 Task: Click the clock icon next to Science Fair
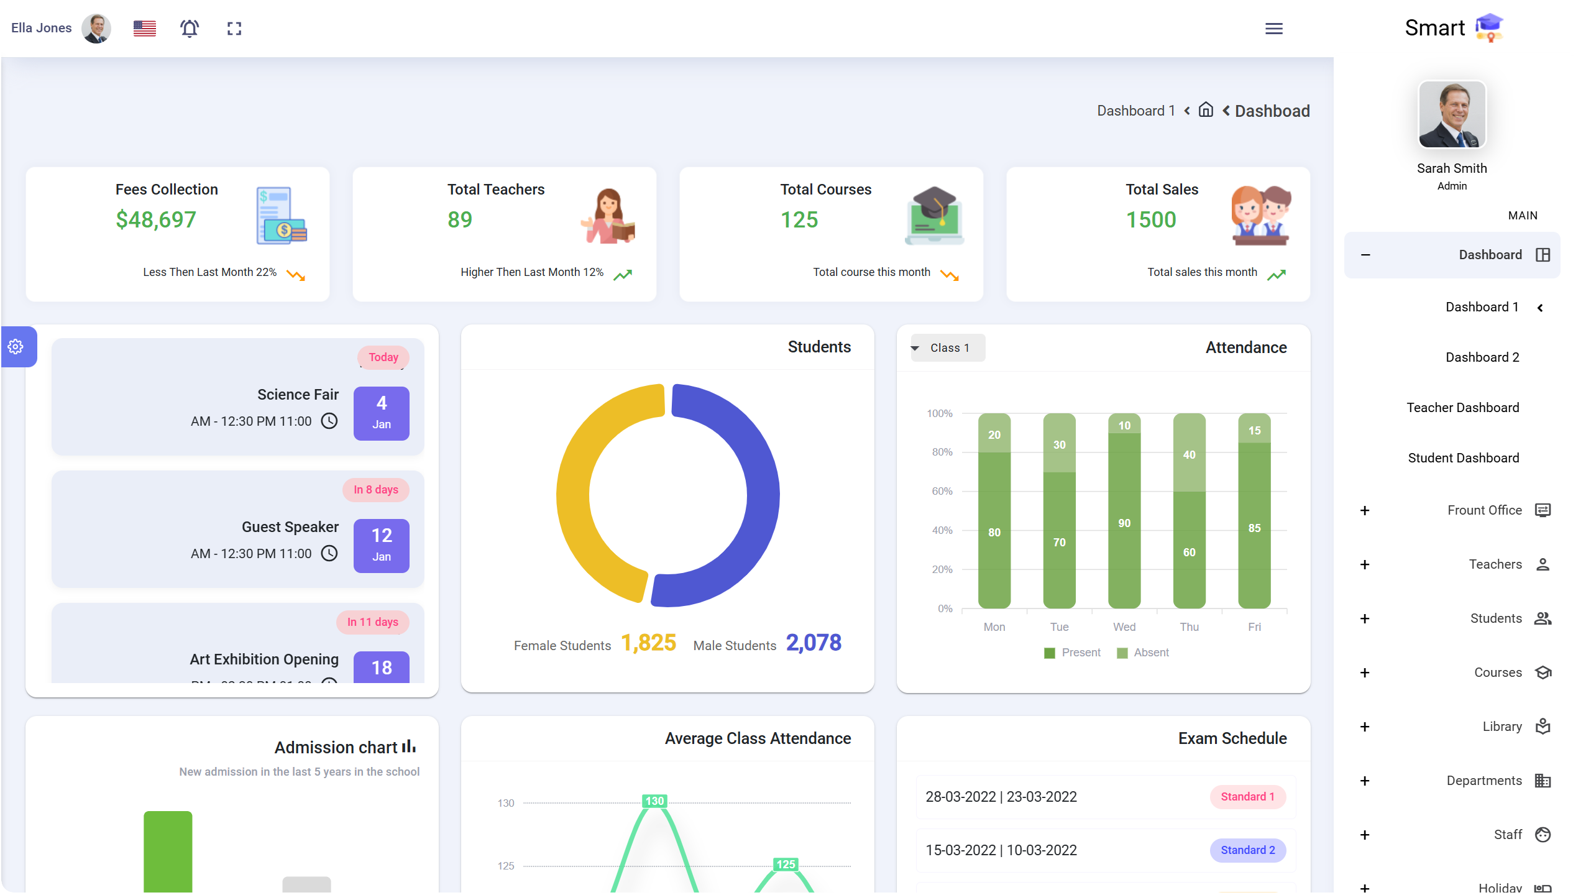point(329,421)
